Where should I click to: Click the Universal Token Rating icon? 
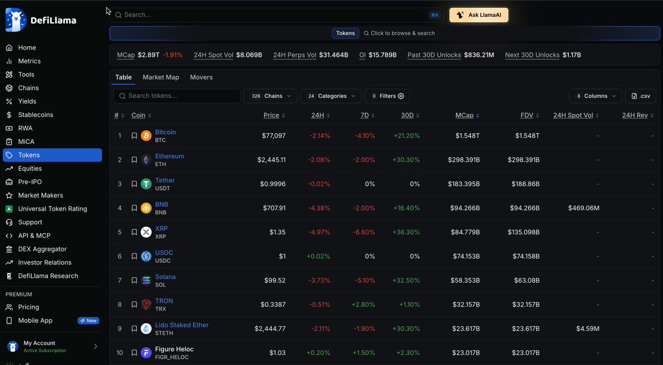pos(9,209)
